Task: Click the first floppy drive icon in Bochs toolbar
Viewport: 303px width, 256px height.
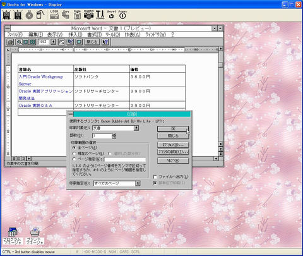Action: (x=6, y=15)
